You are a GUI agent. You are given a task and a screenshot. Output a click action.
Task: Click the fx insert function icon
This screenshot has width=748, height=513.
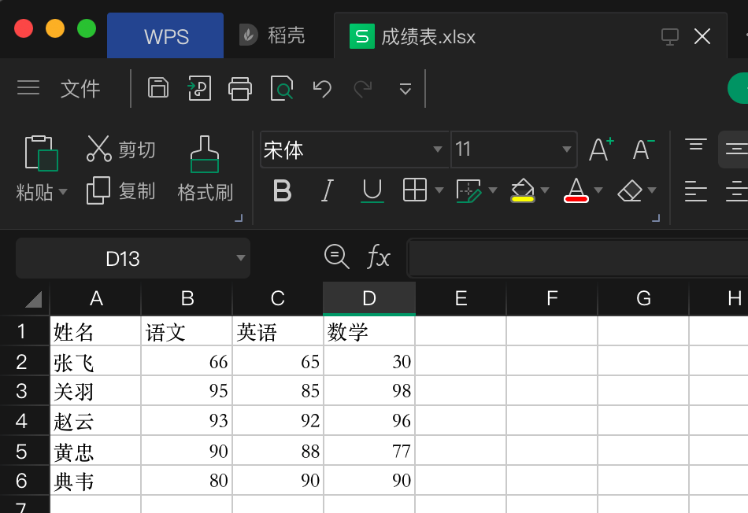(x=380, y=258)
